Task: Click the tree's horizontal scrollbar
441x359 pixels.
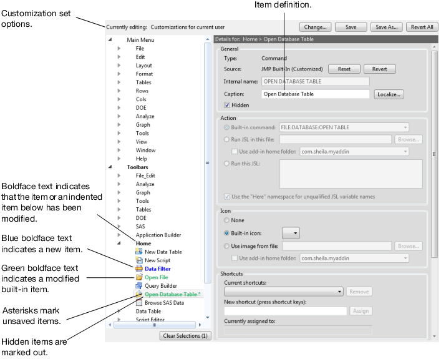Action: [156, 325]
